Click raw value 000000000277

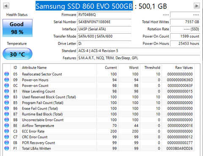point(180,143)
